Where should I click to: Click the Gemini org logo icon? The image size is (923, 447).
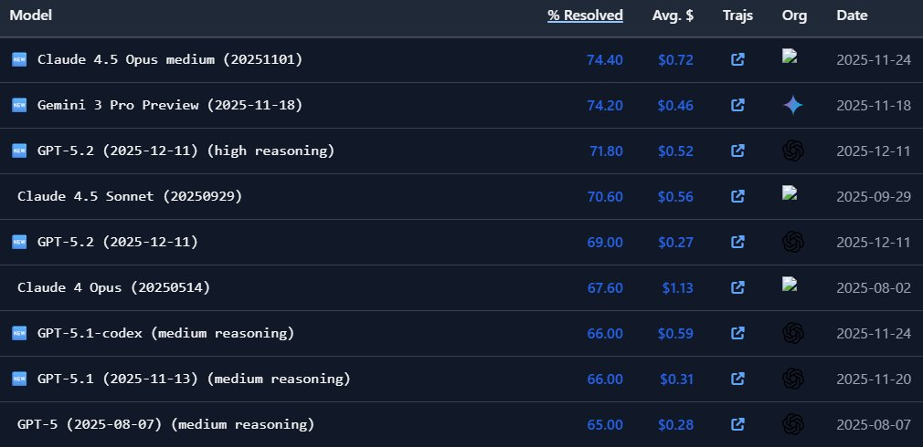point(792,106)
